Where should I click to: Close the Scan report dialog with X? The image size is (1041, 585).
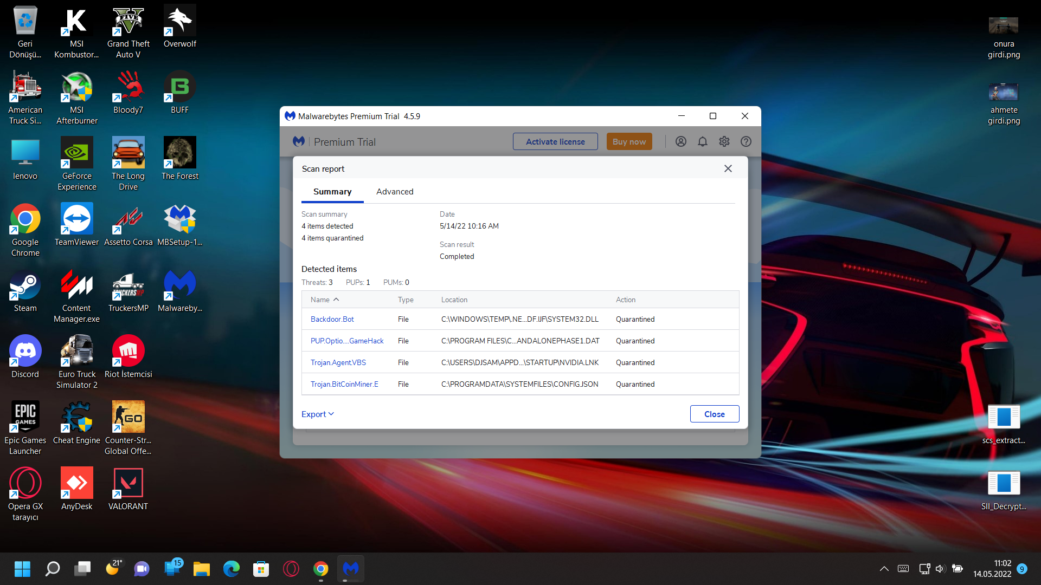point(728,168)
